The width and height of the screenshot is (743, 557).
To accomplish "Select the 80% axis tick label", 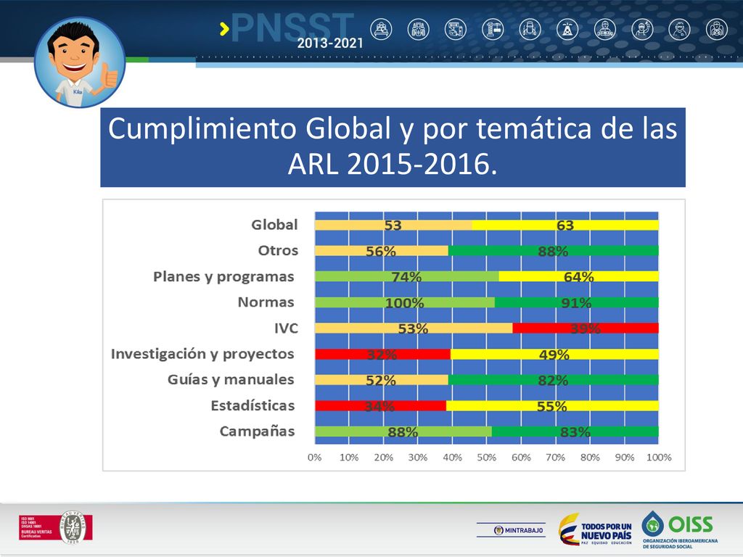I will (x=590, y=458).
